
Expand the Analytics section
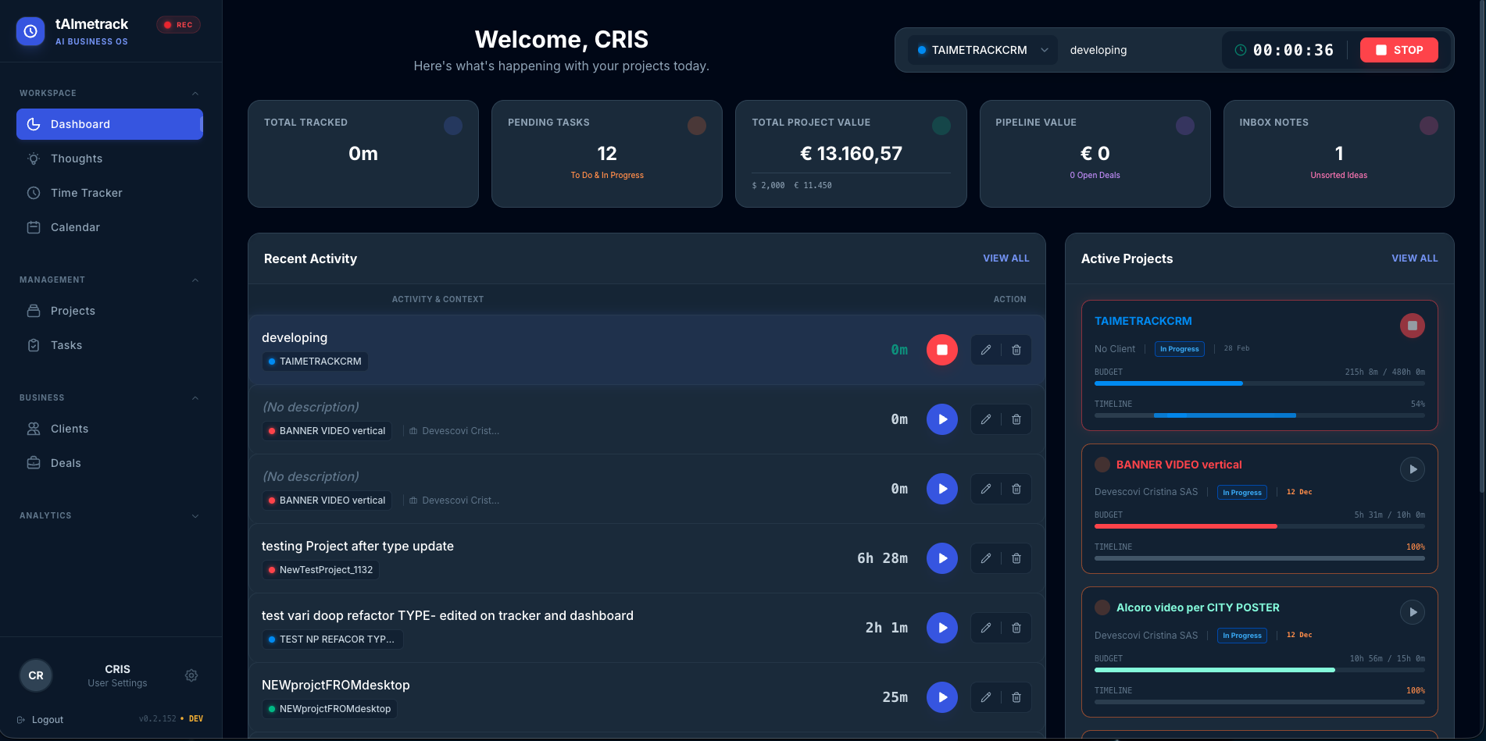pyautogui.click(x=195, y=516)
